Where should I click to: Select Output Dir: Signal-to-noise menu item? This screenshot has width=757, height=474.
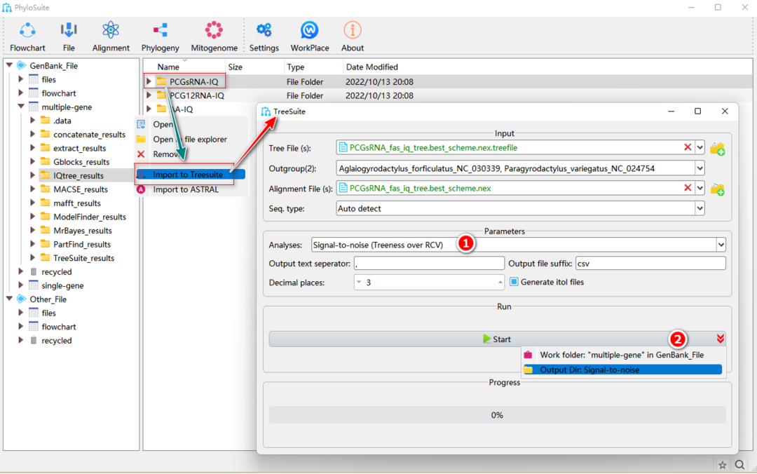(x=622, y=370)
